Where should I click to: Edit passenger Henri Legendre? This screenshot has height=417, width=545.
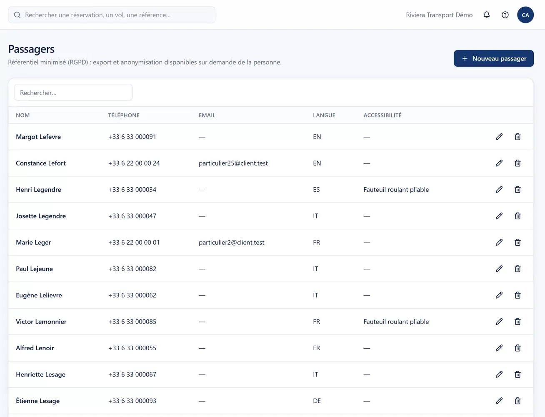coord(499,190)
